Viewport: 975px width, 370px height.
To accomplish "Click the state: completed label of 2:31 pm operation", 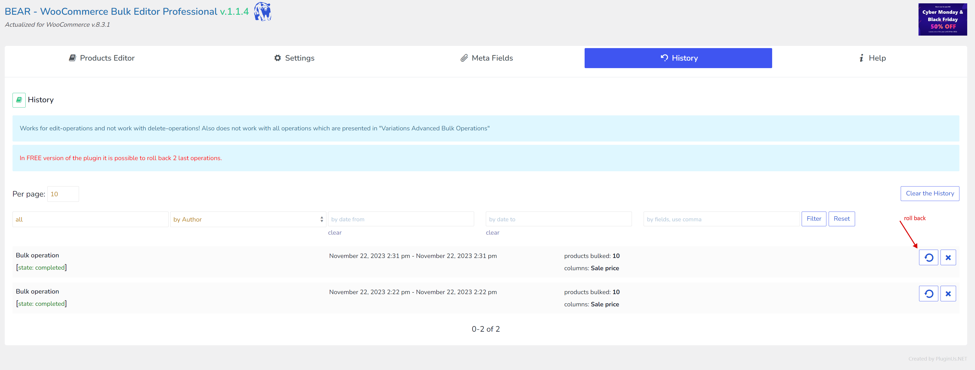I will 41,267.
